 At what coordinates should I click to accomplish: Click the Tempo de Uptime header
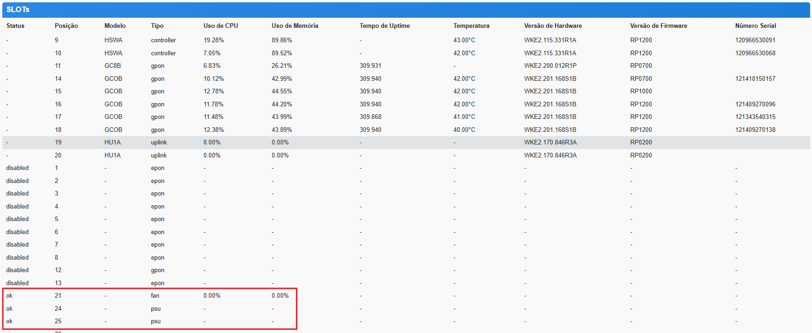(x=384, y=26)
